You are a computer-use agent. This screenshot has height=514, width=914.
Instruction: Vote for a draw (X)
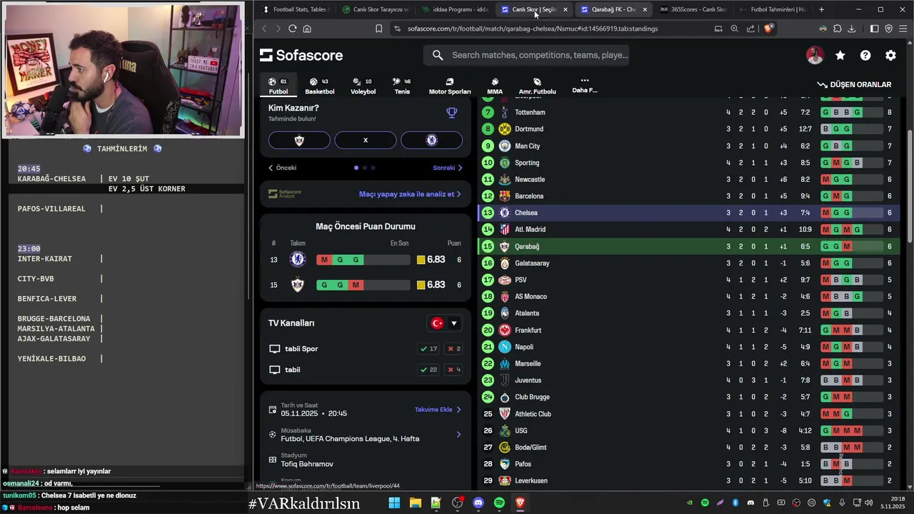[366, 140]
